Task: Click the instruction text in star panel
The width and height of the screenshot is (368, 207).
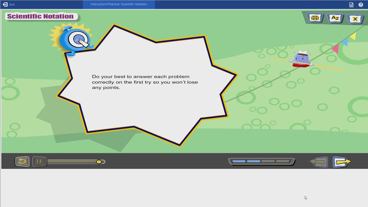Action: tap(145, 82)
